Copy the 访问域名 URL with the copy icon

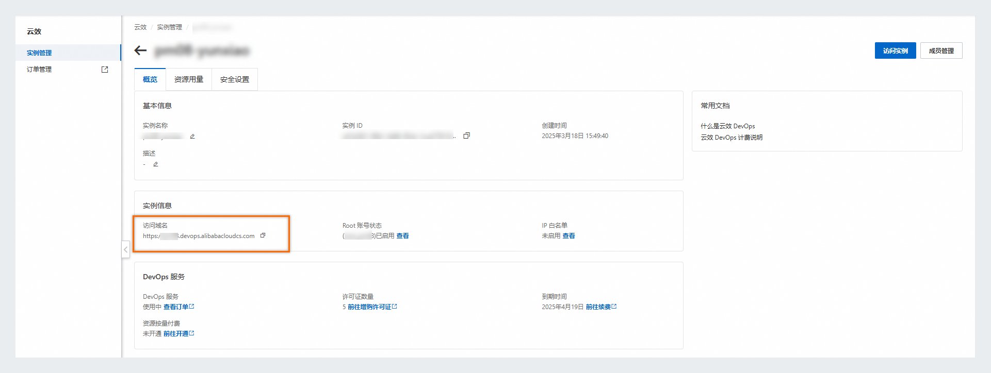[263, 235]
